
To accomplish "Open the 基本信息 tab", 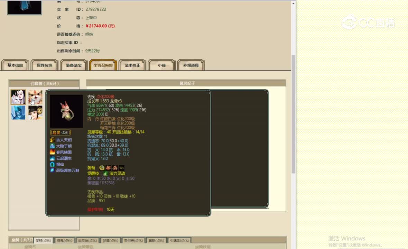I will [x=15, y=65].
